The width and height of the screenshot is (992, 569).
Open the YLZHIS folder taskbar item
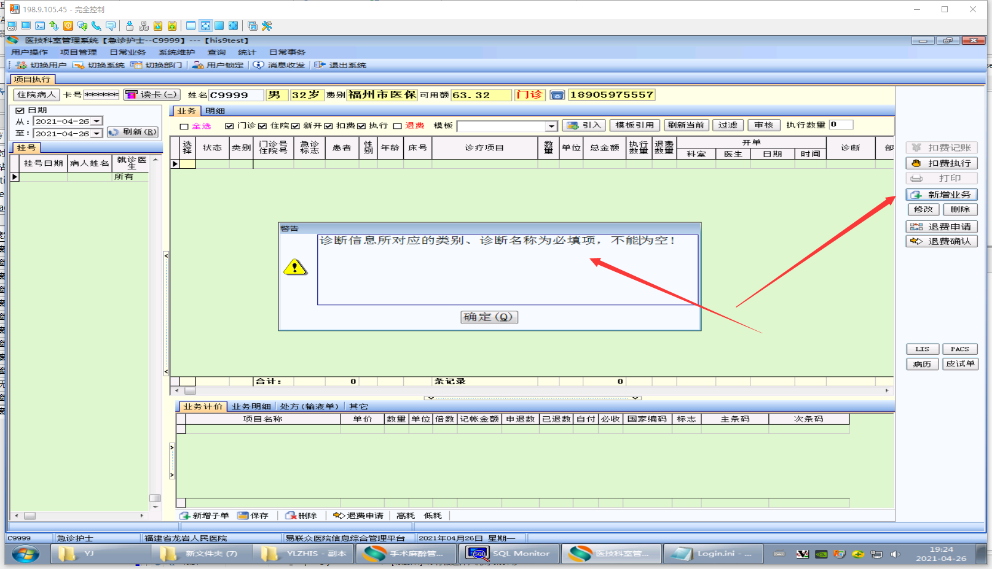(304, 554)
